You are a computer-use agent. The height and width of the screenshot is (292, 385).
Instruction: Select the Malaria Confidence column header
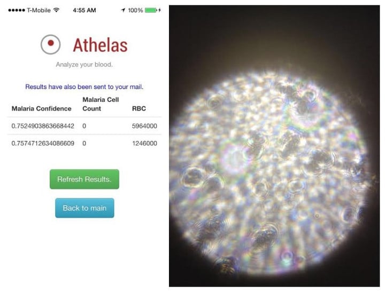41,108
